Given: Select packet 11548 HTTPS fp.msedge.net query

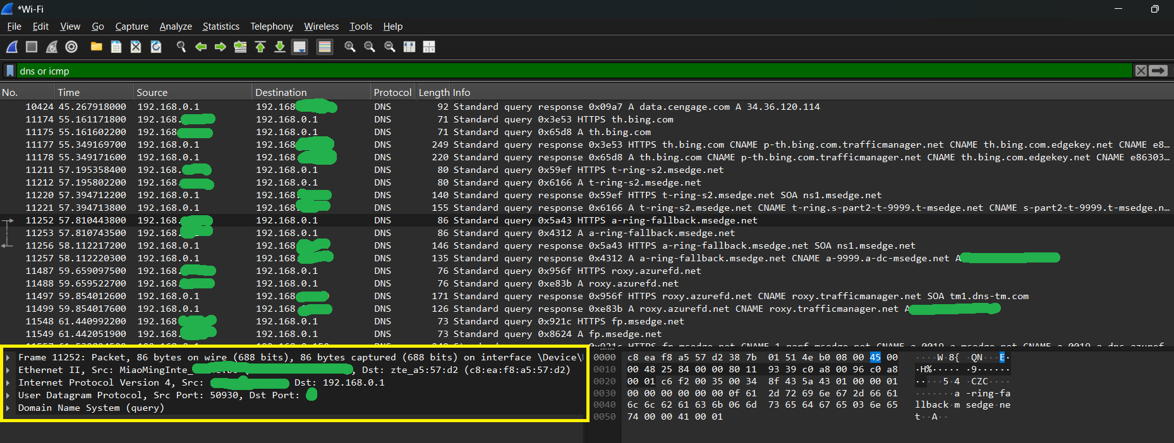Looking at the screenshot, I should [x=587, y=321].
